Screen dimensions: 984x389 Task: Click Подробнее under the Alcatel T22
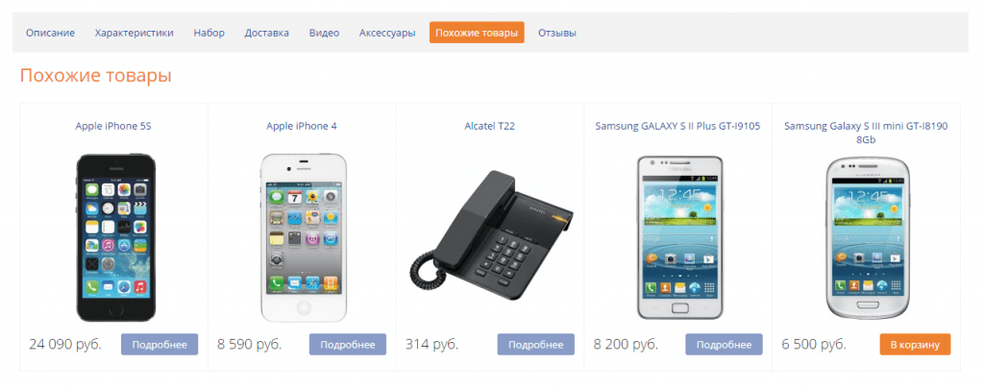(x=536, y=345)
